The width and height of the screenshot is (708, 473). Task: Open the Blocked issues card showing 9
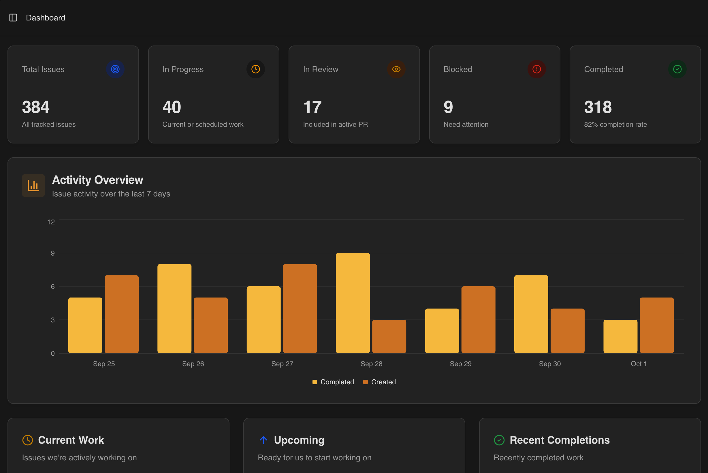point(495,94)
